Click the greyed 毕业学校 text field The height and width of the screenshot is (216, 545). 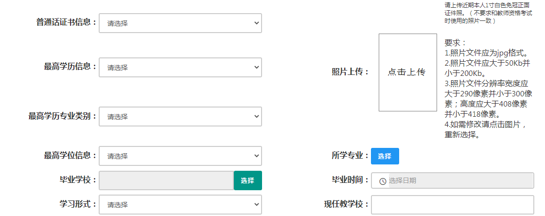pyautogui.click(x=166, y=180)
